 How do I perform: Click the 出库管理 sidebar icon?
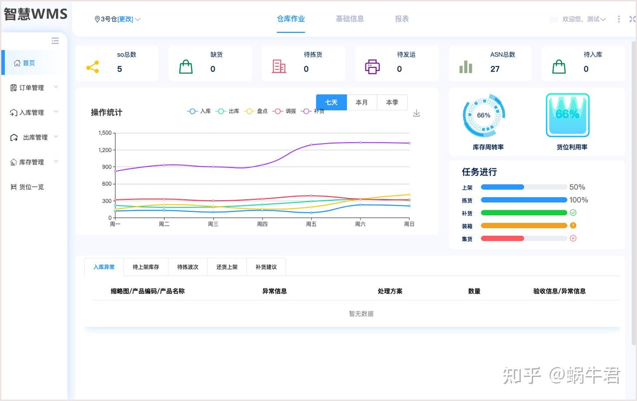point(14,137)
